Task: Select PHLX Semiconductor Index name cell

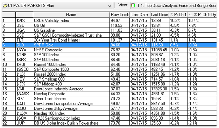Action: [71, 118]
